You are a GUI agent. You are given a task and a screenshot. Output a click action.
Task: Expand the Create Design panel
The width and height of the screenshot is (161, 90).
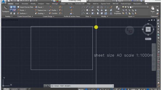[x=49, y=16]
